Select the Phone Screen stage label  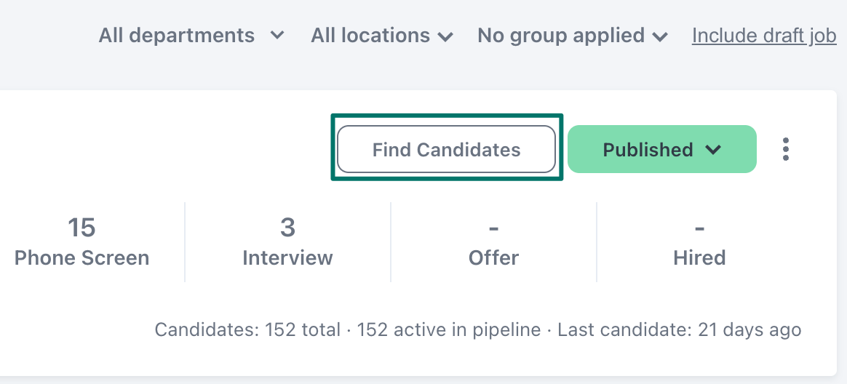point(81,257)
